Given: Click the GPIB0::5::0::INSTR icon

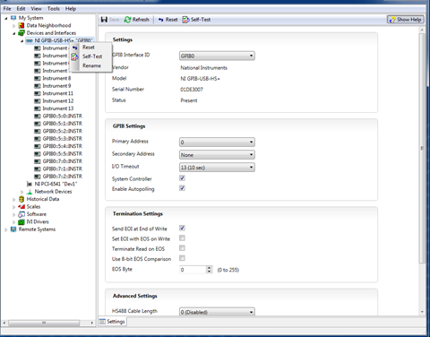Looking at the screenshot, I should click(x=38, y=116).
